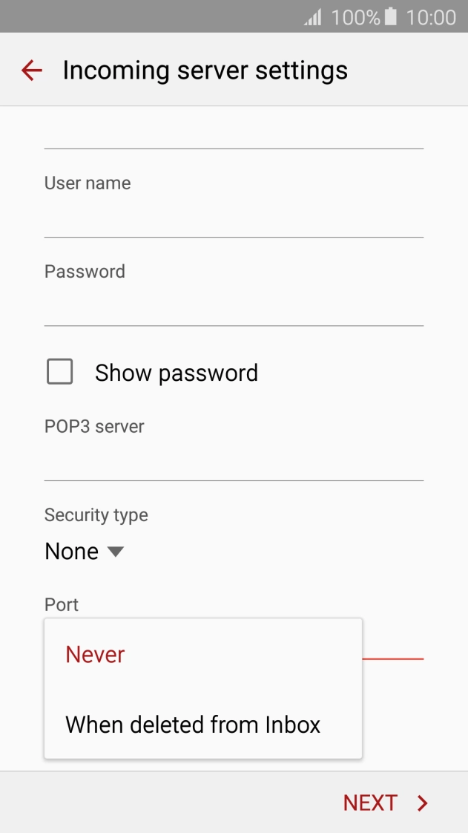Image resolution: width=468 pixels, height=833 pixels.
Task: Select Never from the popup menu
Action: tap(95, 654)
